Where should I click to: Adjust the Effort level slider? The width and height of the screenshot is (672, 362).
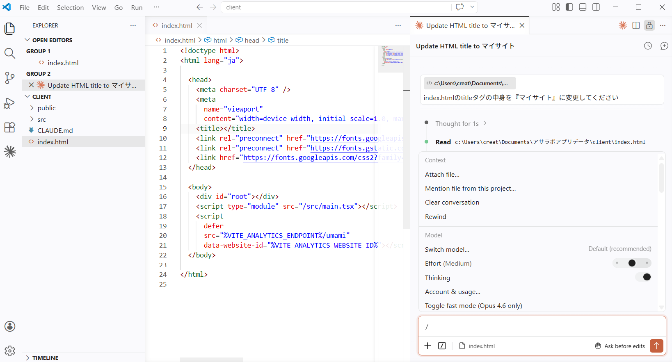[x=632, y=263]
